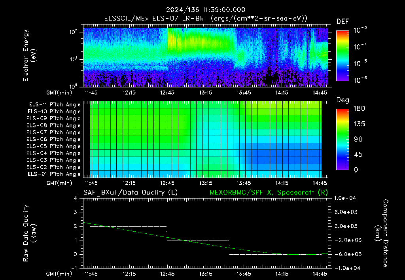Click the 10^-6 tick on DEF color bar
Viewport: 405px width, 280px height.
click(360, 80)
